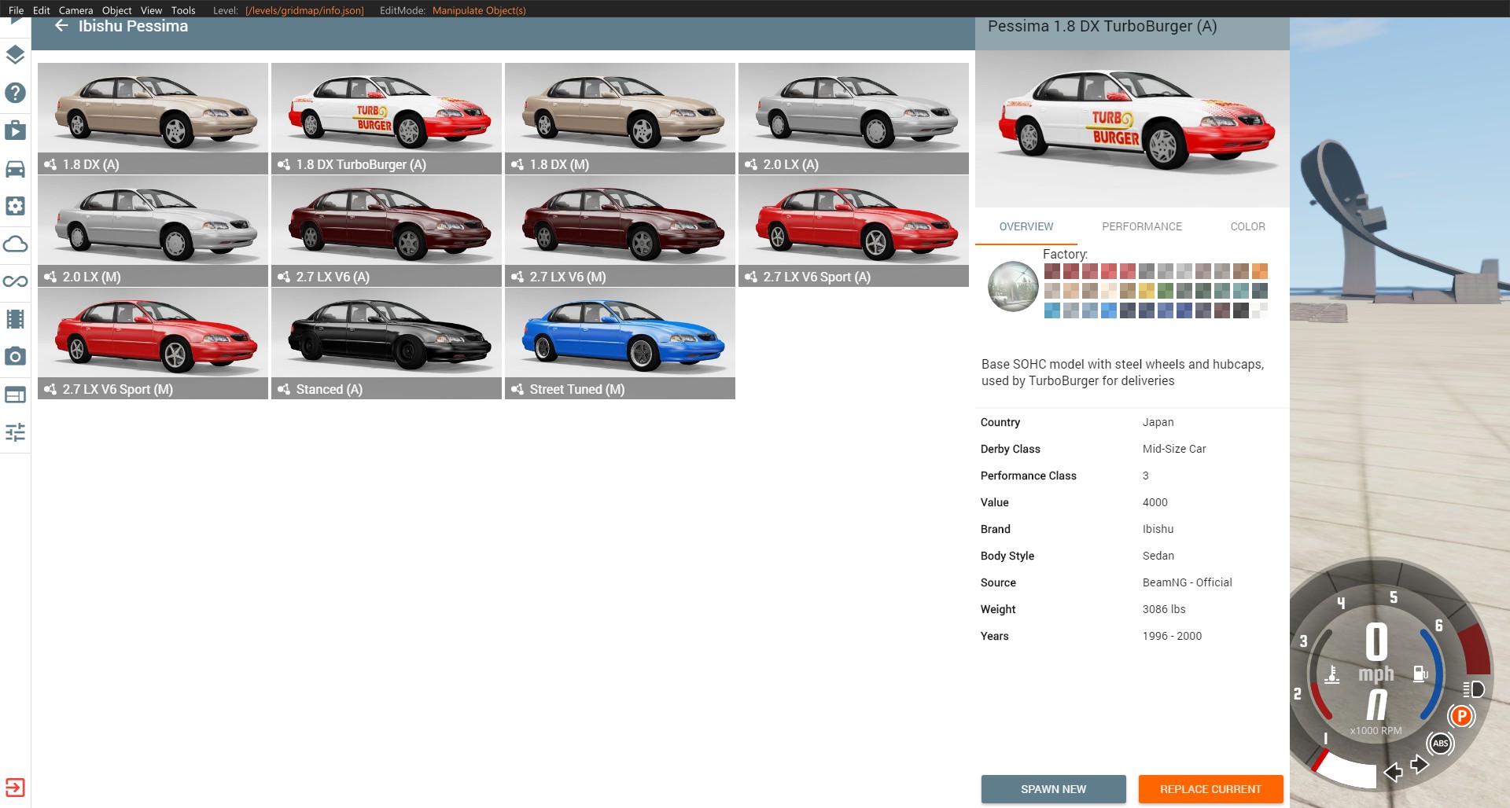
Task: Click the Weight value 3086 lbs
Action: (1164, 609)
